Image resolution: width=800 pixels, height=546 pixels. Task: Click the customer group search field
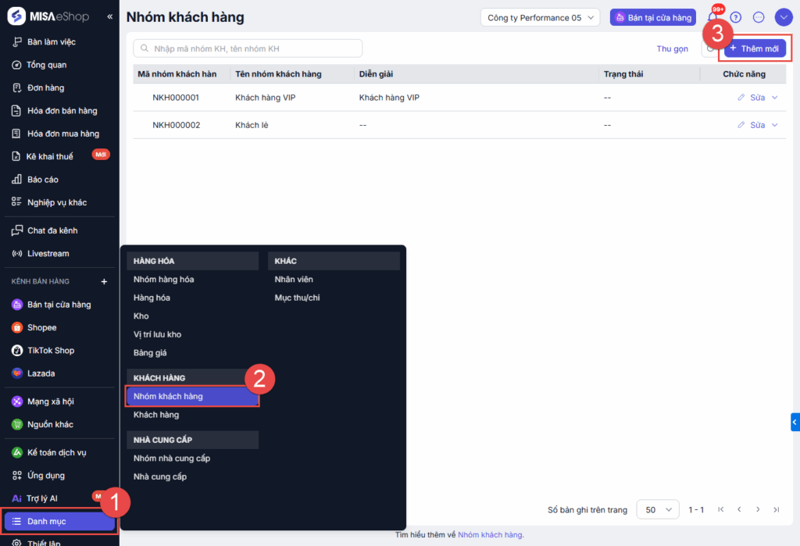[248, 48]
